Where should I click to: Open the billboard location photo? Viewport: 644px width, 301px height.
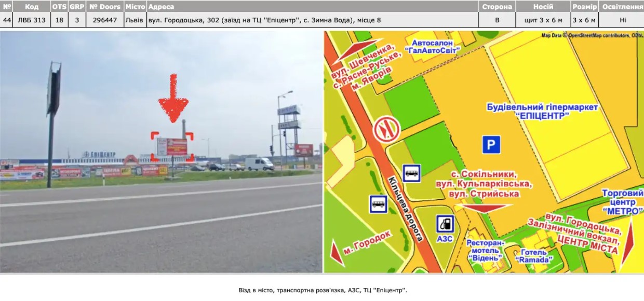tap(161, 152)
